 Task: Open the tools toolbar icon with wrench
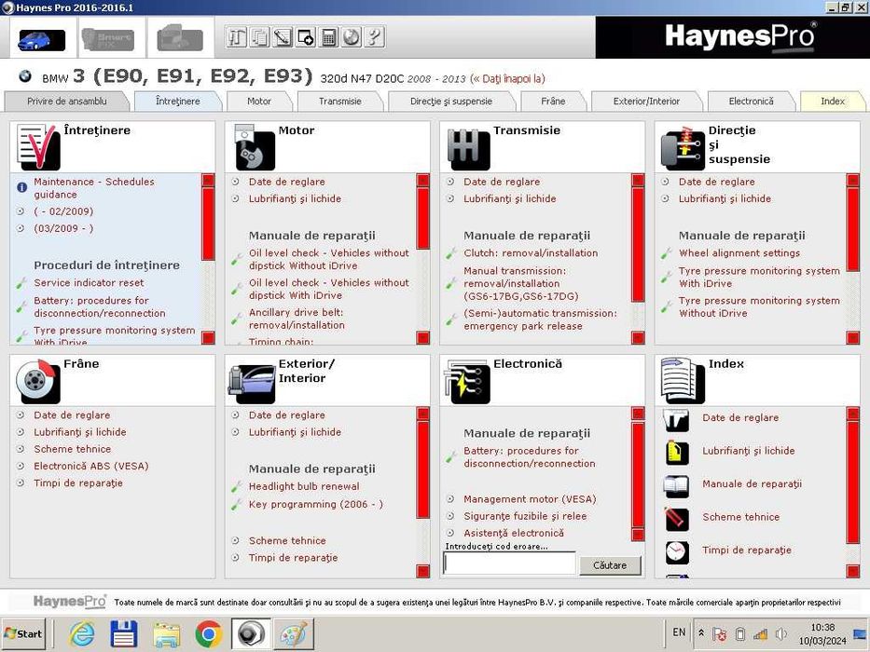tap(236, 37)
